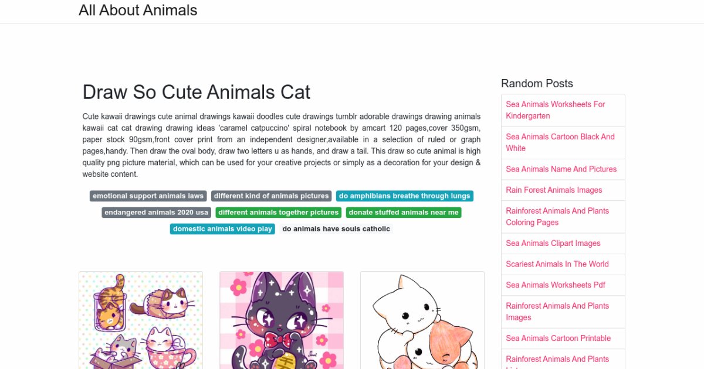Open the black lucky cat drawing thumbnail
This screenshot has width=704, height=369.
point(282,320)
